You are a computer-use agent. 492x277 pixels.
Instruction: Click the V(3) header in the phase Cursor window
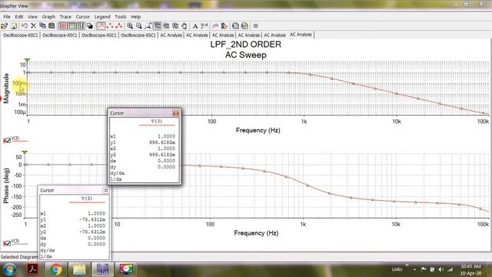click(x=87, y=199)
